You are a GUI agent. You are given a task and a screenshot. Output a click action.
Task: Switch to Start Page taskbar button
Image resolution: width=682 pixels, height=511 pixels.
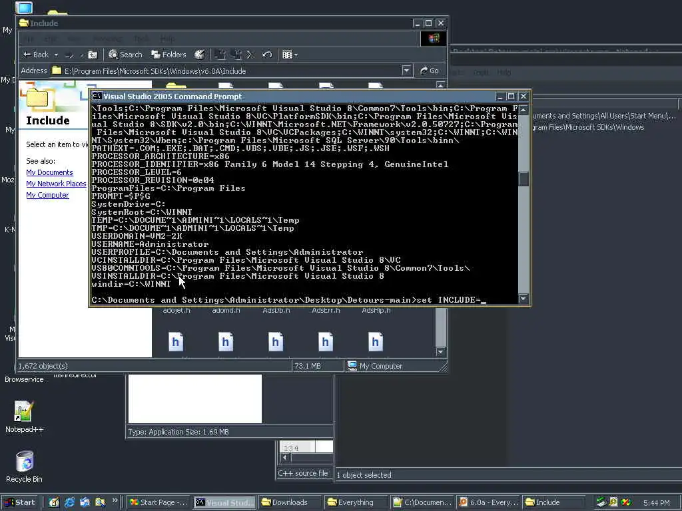coord(159,502)
